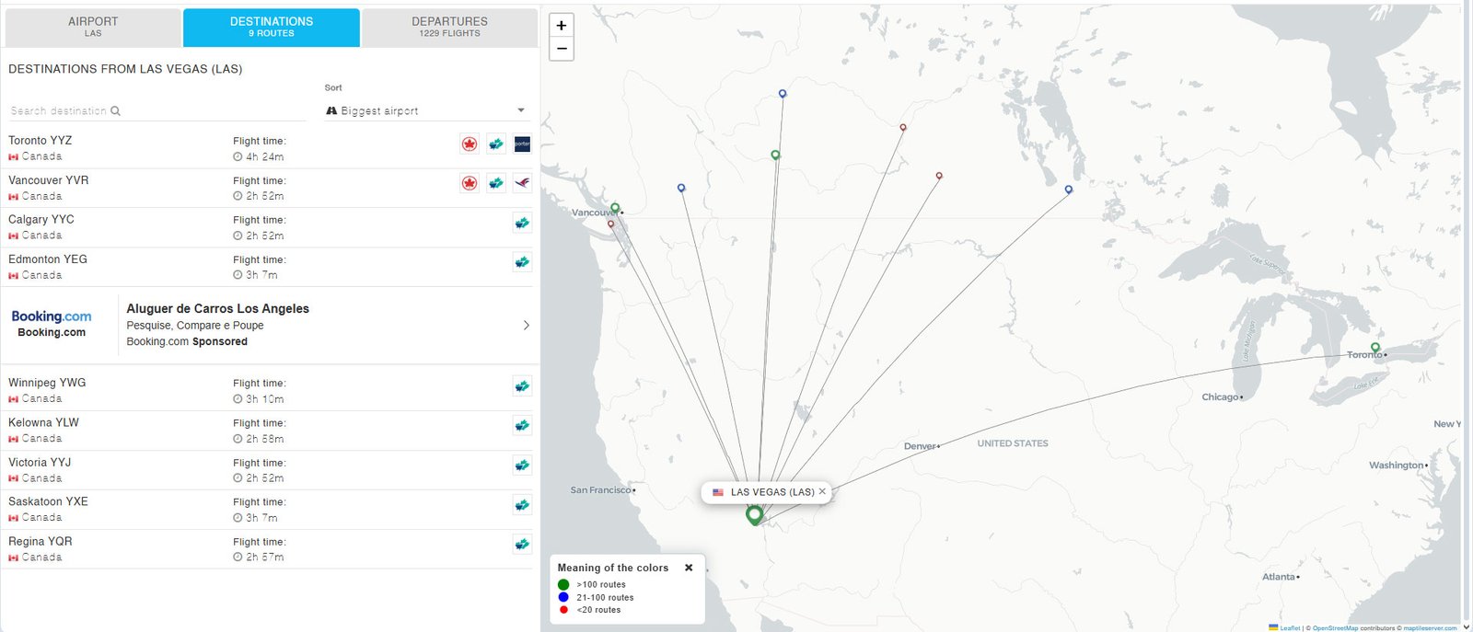
Task: Switch to the Airport LAS tab
Action: [x=93, y=27]
